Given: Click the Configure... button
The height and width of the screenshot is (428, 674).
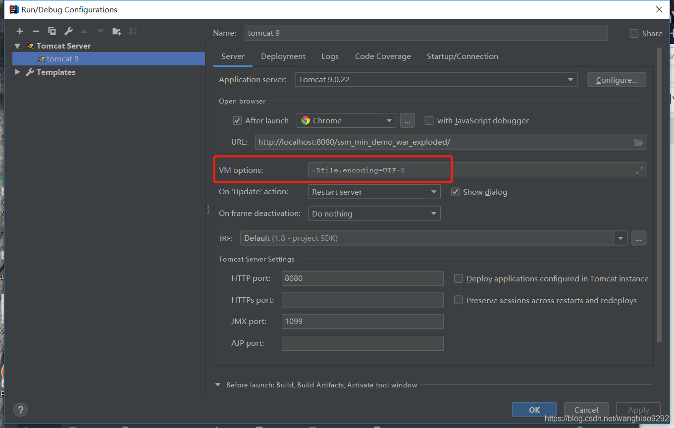Looking at the screenshot, I should (617, 80).
